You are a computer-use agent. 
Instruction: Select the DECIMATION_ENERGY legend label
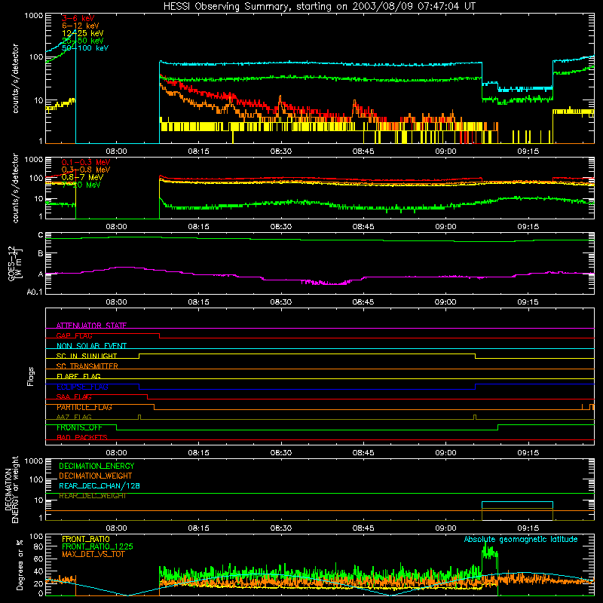96,466
